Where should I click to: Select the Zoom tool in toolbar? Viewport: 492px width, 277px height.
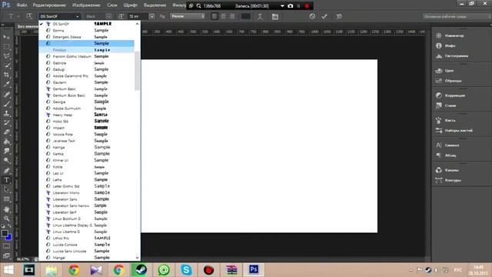(x=7, y=219)
